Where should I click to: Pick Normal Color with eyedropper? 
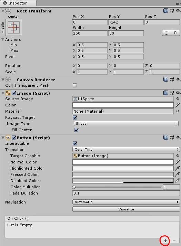click(177, 162)
